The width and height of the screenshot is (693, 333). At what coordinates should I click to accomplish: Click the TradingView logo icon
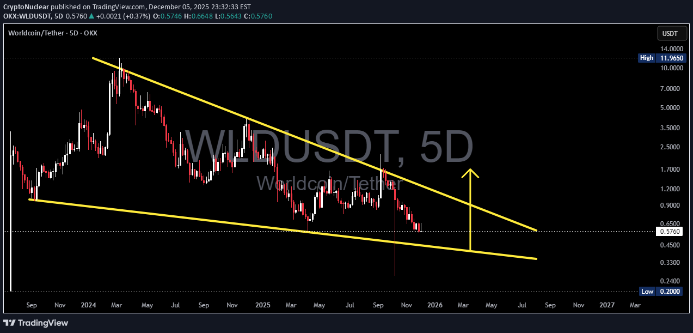point(11,323)
